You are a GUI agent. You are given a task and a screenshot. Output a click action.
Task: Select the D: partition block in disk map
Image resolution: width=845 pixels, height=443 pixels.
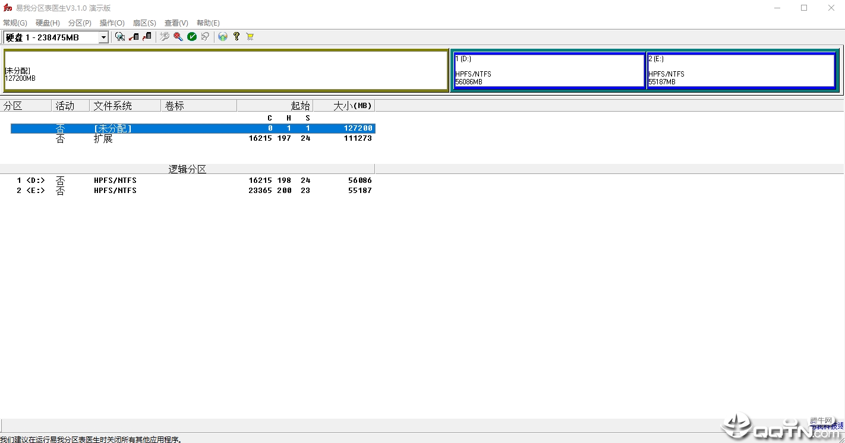[x=548, y=71]
